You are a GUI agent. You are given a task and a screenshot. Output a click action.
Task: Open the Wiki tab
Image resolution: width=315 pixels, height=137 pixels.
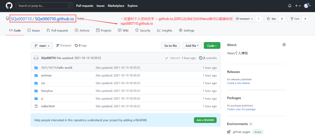tap(123, 31)
